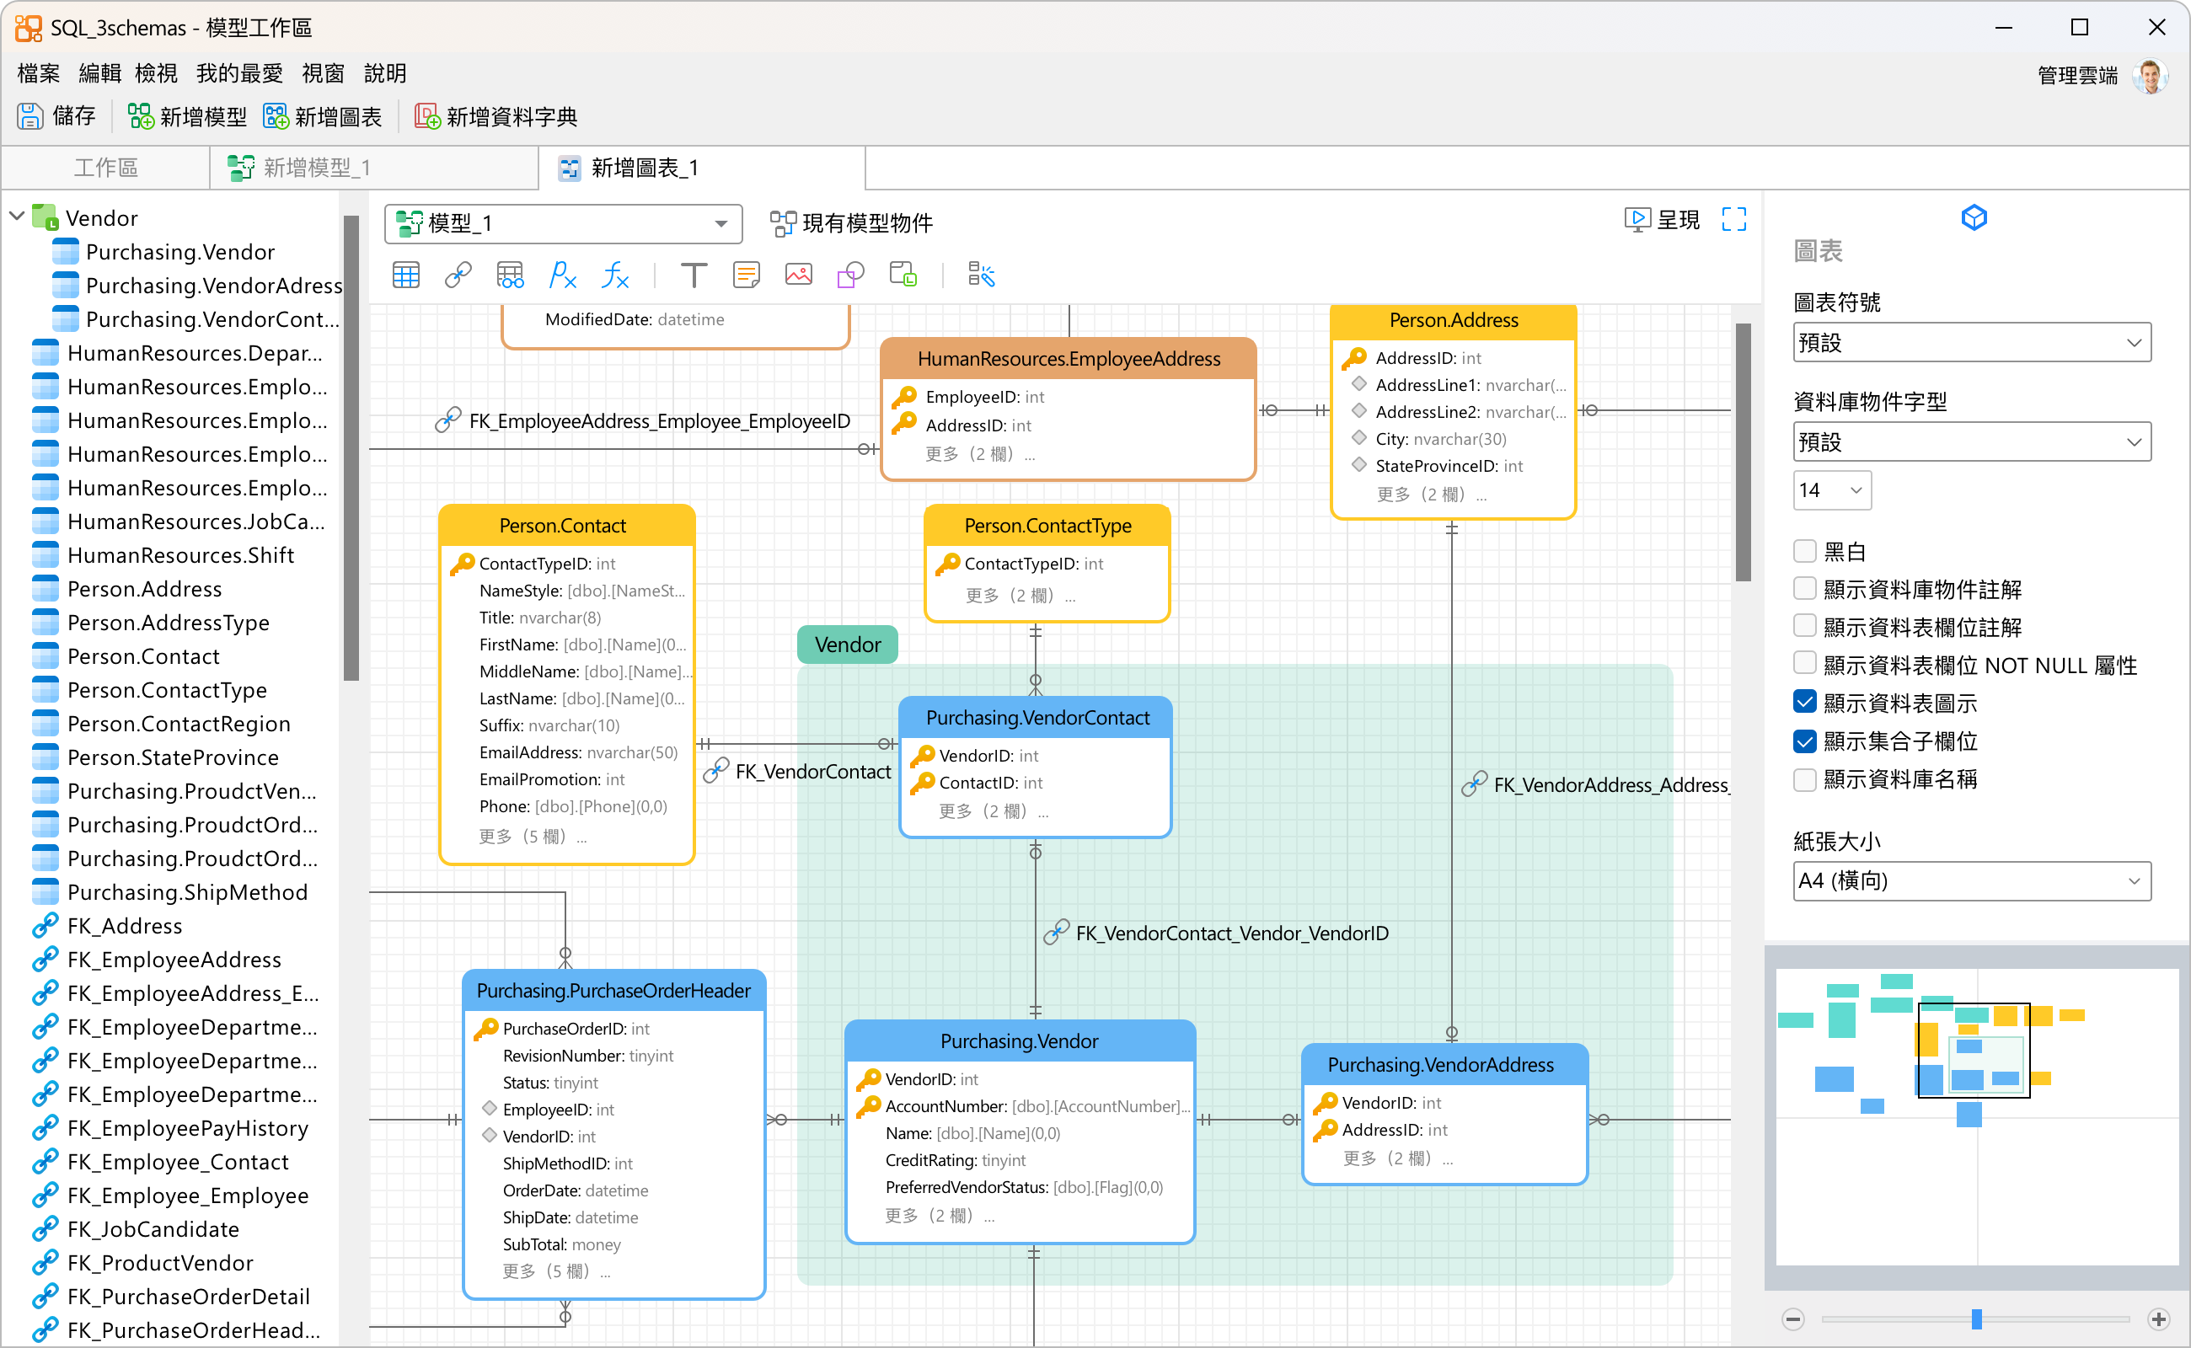This screenshot has height=1348, width=2191.
Task: Open the 圖表符號 dropdown
Action: pyautogui.click(x=1972, y=342)
